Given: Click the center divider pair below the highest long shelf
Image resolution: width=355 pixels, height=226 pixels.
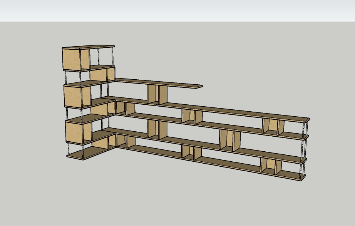Looking at the screenshot, I should coord(192,116).
